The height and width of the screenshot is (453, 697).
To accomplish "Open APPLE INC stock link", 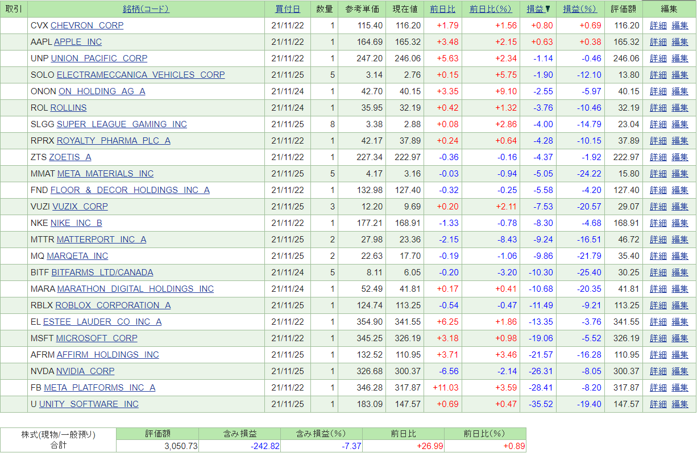I will [78, 42].
